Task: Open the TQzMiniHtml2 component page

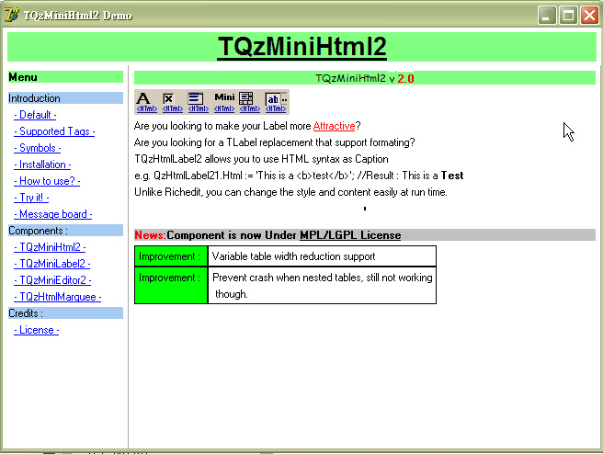Action: pyautogui.click(x=50, y=247)
